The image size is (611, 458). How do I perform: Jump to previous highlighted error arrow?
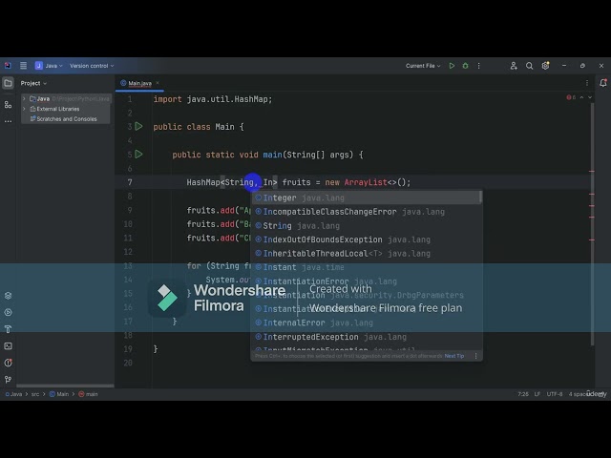point(581,97)
